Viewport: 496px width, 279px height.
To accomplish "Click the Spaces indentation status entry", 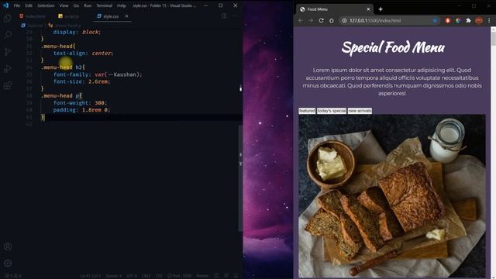I will (x=114, y=276).
